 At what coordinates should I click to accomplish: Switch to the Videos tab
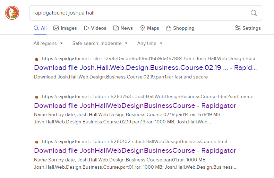pos(95,28)
